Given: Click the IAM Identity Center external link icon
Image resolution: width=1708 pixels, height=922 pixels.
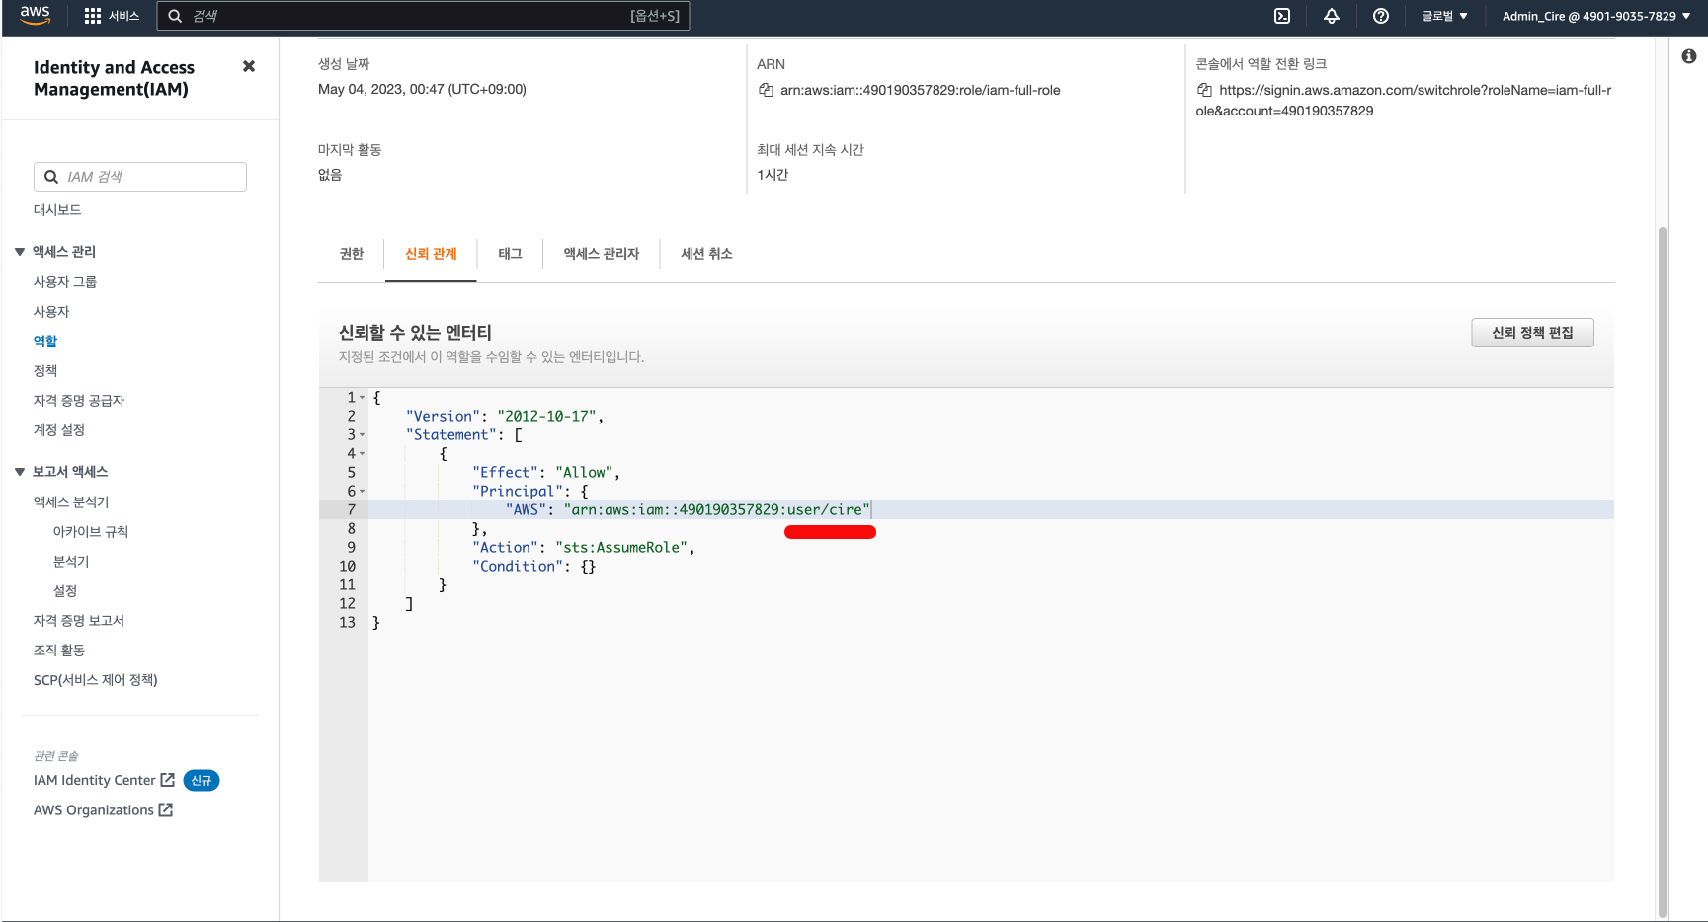Looking at the screenshot, I should point(167,780).
